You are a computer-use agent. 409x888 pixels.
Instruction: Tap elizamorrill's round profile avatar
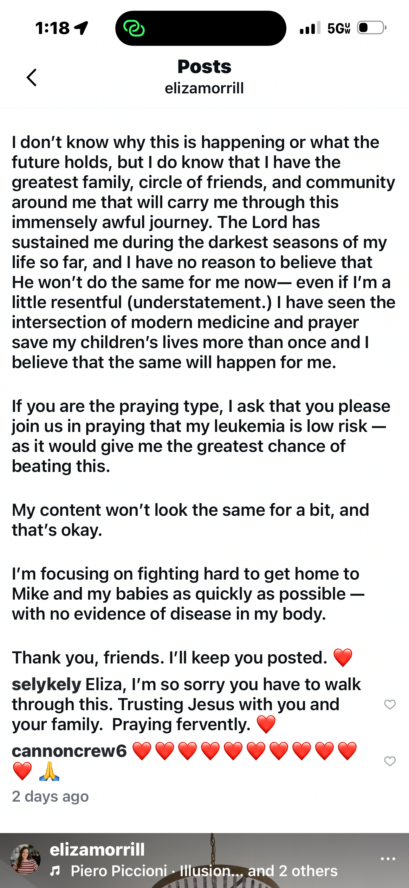(25, 859)
